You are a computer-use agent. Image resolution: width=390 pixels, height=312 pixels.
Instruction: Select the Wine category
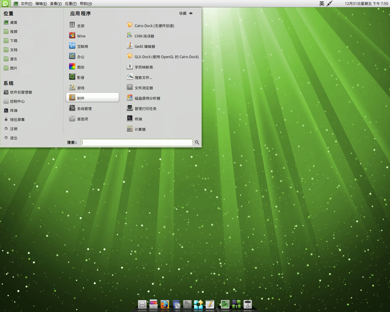coord(92,36)
